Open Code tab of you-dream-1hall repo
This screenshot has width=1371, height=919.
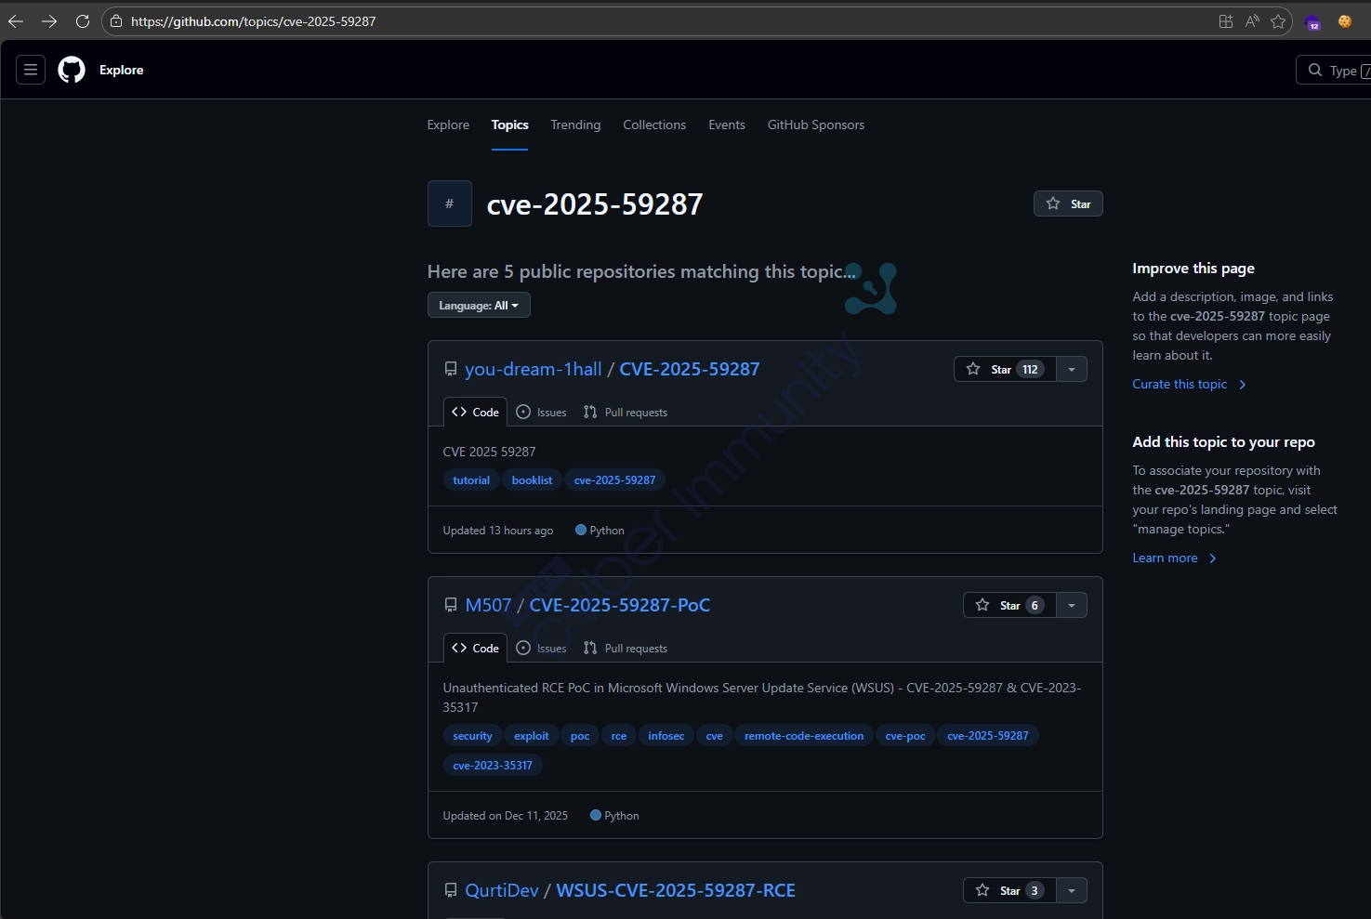(475, 412)
